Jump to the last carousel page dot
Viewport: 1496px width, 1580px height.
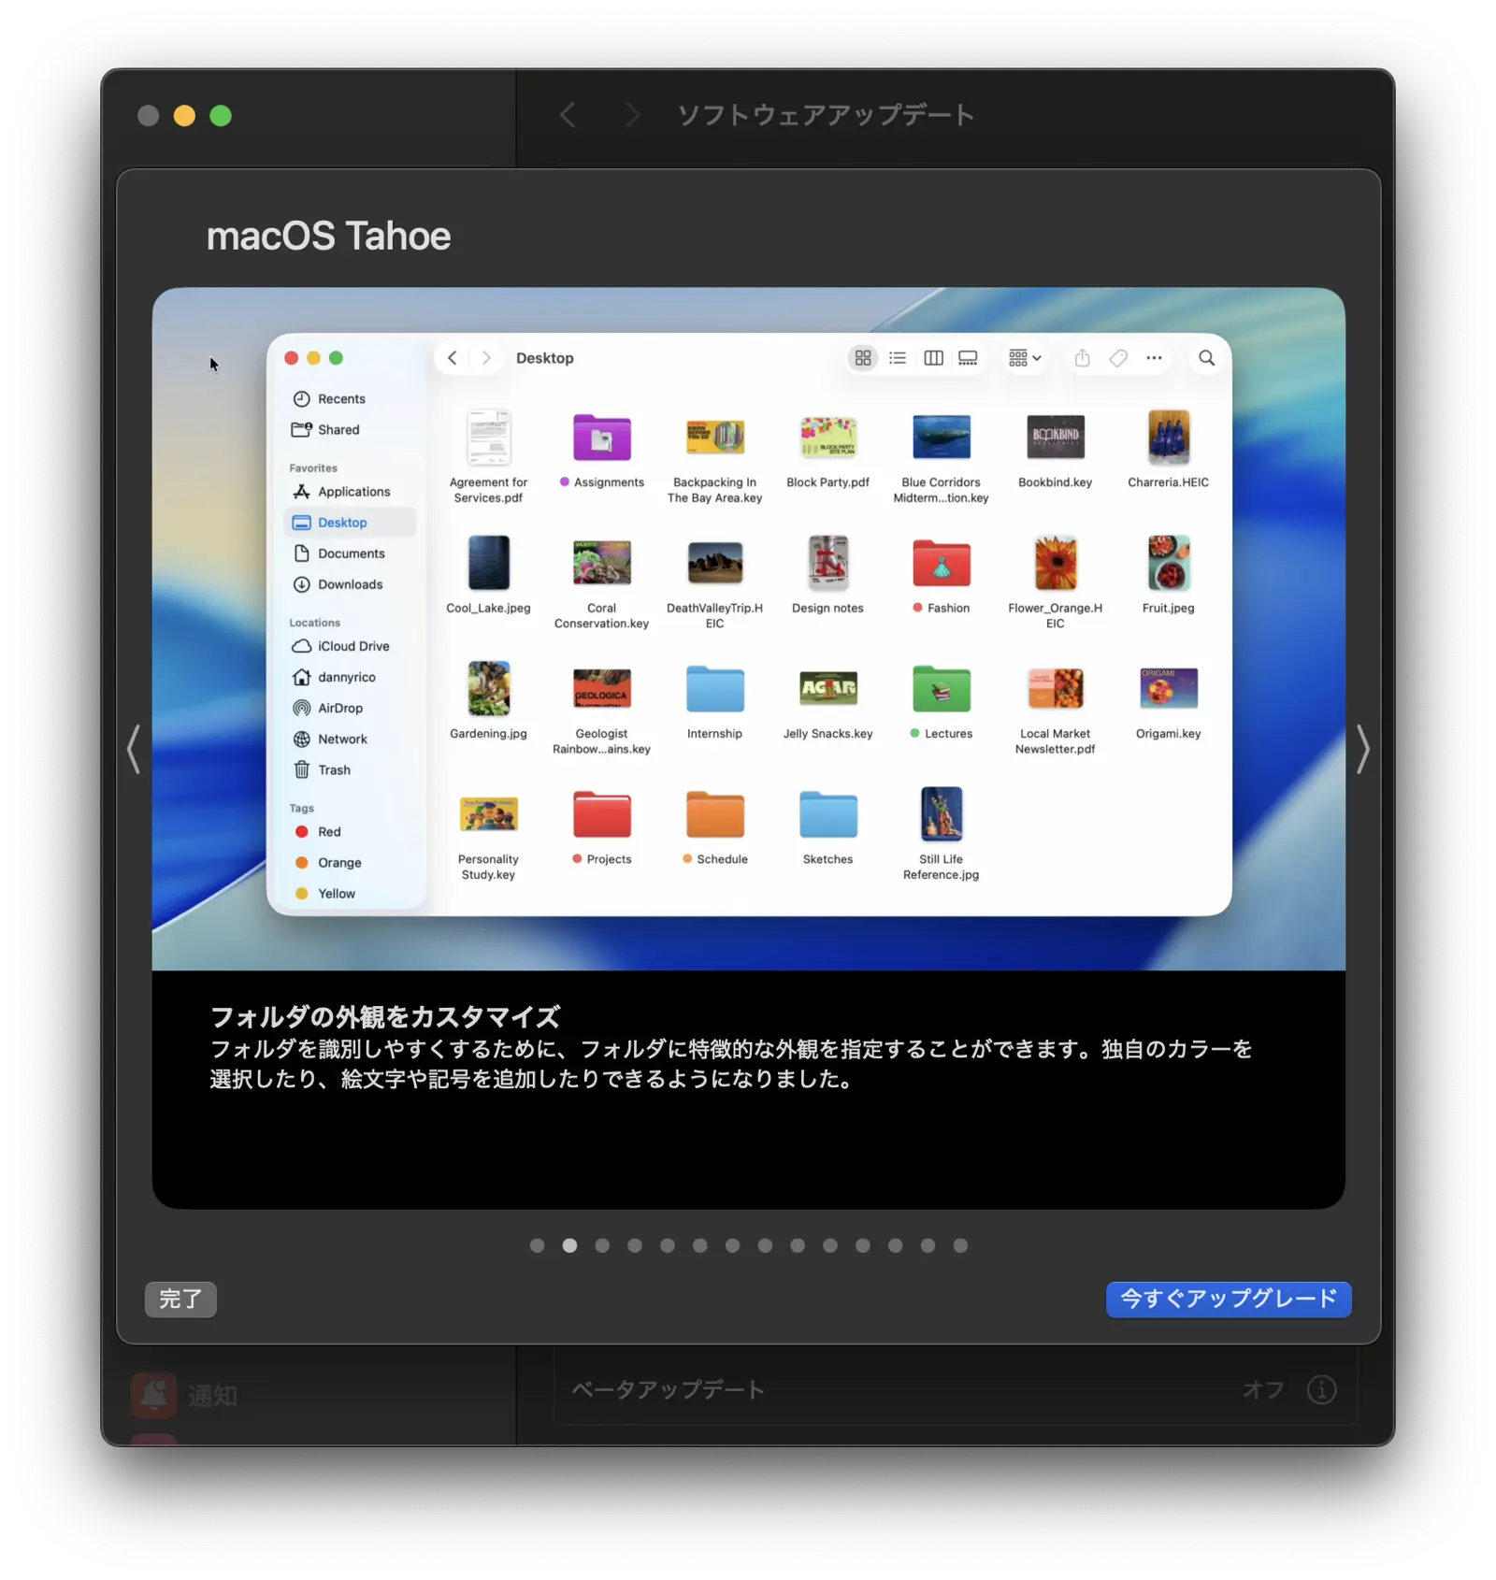click(960, 1245)
